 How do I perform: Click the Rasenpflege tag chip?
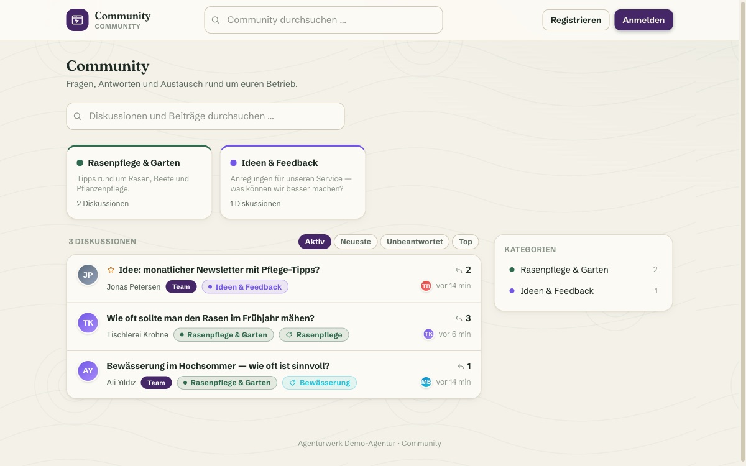pos(314,334)
